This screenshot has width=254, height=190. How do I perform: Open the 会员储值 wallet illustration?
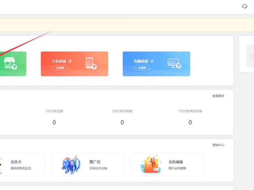(x=151, y=164)
